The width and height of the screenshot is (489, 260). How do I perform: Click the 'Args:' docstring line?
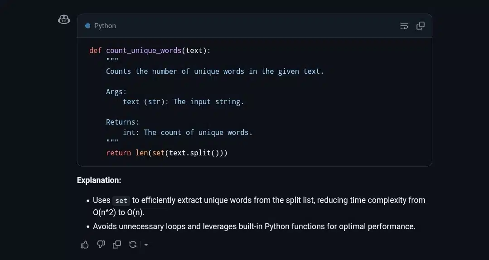tap(116, 91)
